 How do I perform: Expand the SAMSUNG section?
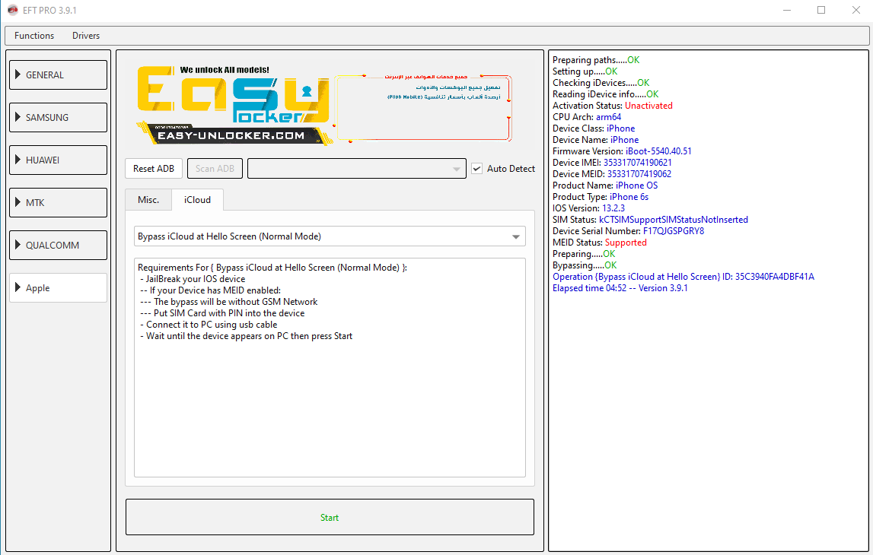[x=58, y=117]
